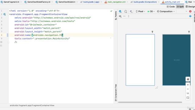This screenshot has height=110, width=195.
Task: Switch to Split view mode
Action: pyautogui.click(x=180, y=7)
